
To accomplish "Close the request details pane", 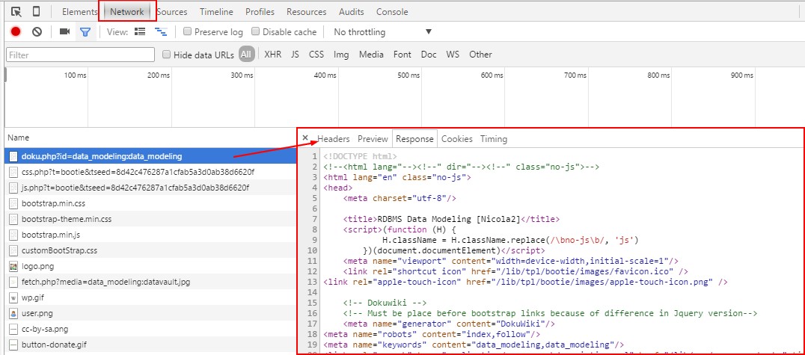I will (305, 138).
